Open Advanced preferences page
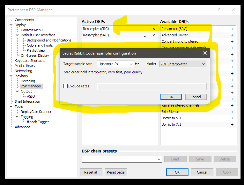Viewport: 244px width, 185px height. (x=22, y=127)
